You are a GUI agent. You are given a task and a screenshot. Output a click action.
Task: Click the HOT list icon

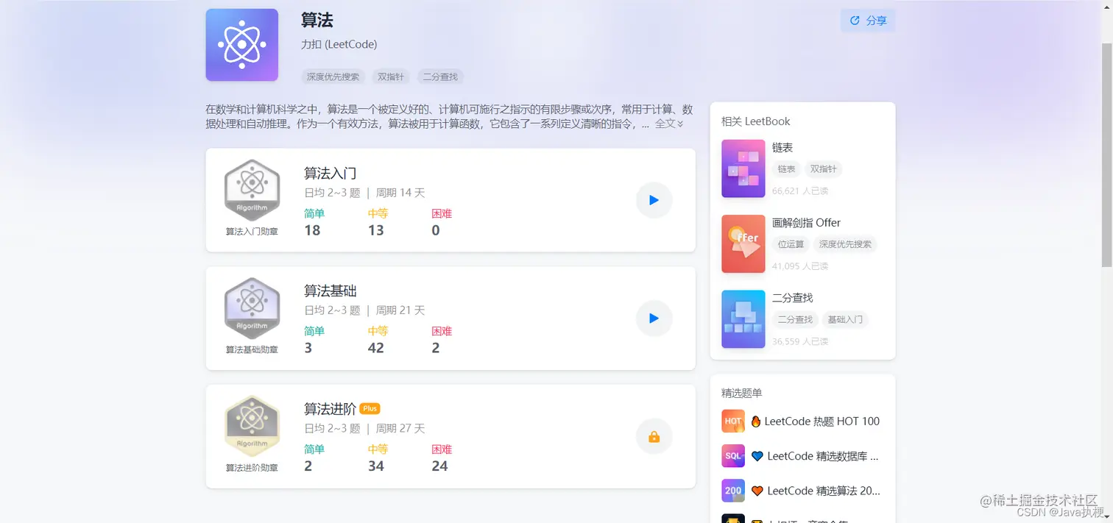[733, 421]
